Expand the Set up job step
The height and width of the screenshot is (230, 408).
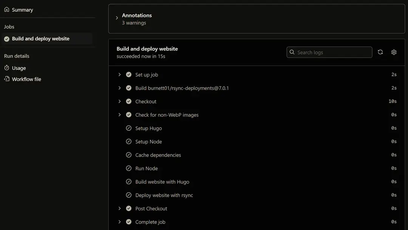(119, 75)
